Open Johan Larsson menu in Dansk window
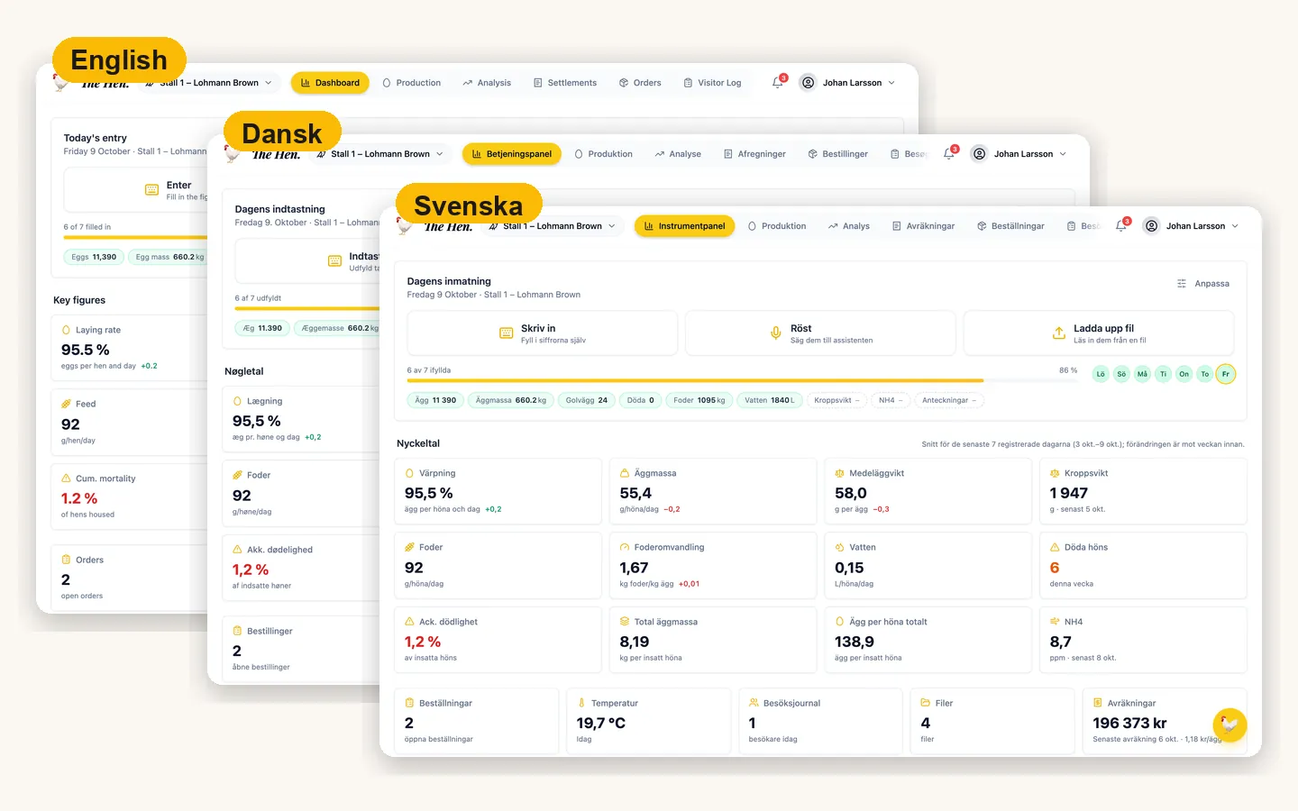Viewport: 1298px width, 811px height. pos(1019,154)
